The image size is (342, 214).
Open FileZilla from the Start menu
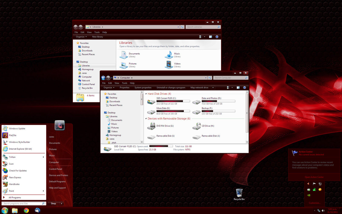13,135
